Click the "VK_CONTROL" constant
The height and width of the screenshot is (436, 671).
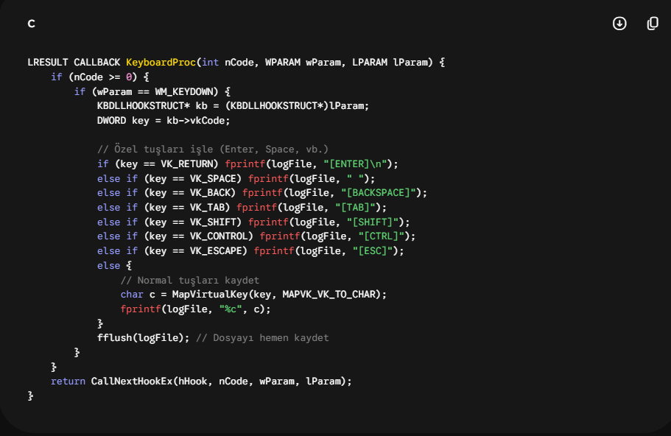coord(219,236)
